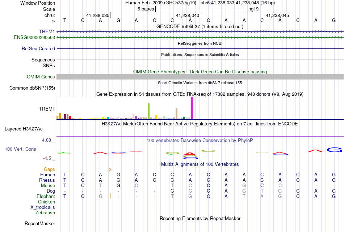Screen dimensions: 344x232
Task: Click the 41,238,035 ruler position label
Action: pyautogui.click(x=98, y=15)
